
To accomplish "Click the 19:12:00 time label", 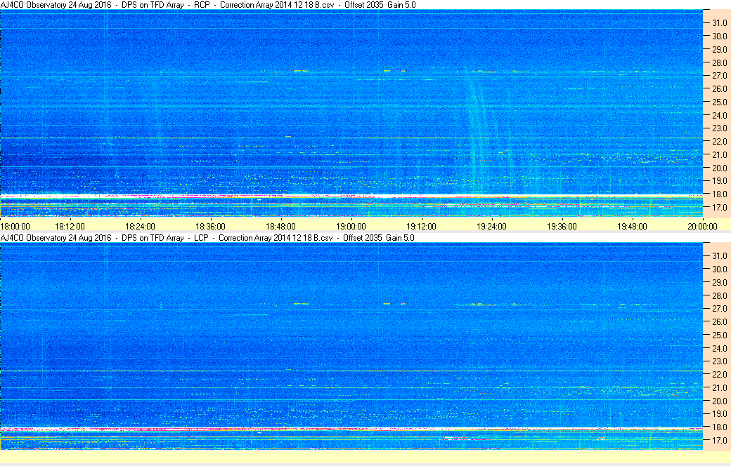I will tap(422, 227).
